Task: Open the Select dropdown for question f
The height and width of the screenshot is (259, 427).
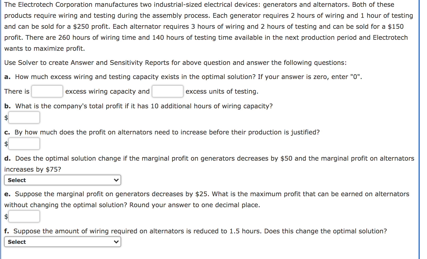Action: point(63,242)
